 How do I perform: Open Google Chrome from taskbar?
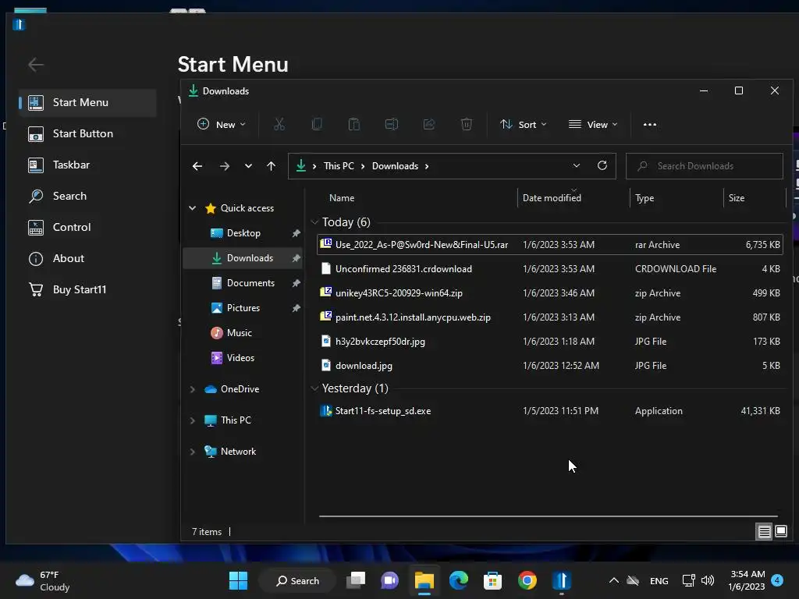(527, 580)
